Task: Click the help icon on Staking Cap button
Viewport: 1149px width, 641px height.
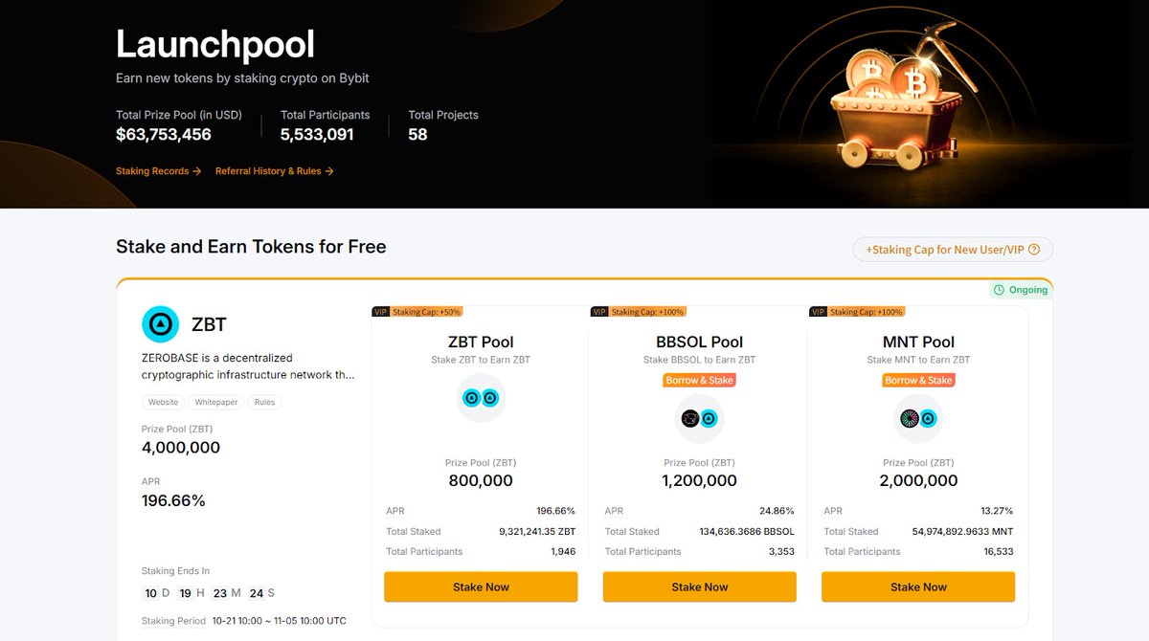Action: pos(1034,250)
